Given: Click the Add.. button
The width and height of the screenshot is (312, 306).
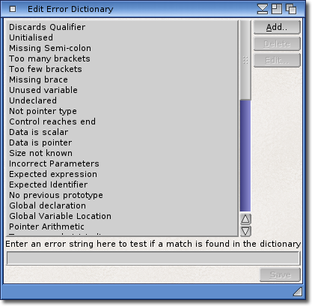Looking at the screenshot, I should 277,27.
